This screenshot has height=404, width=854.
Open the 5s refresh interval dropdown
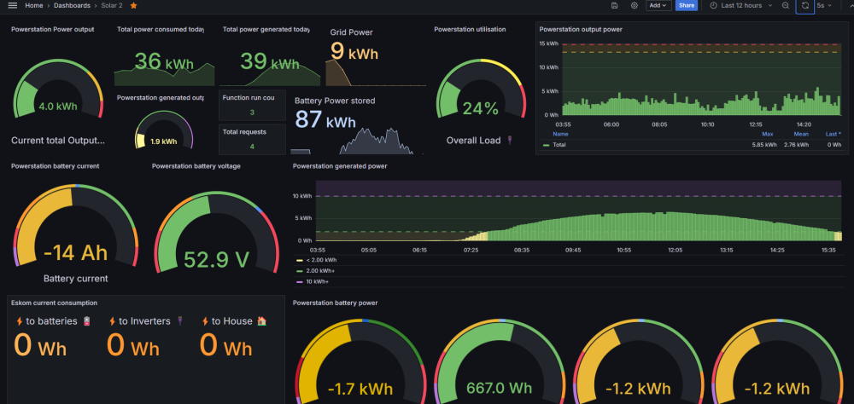(824, 5)
